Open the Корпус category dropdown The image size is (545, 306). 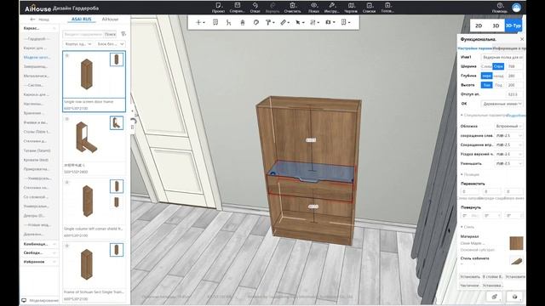(77, 44)
